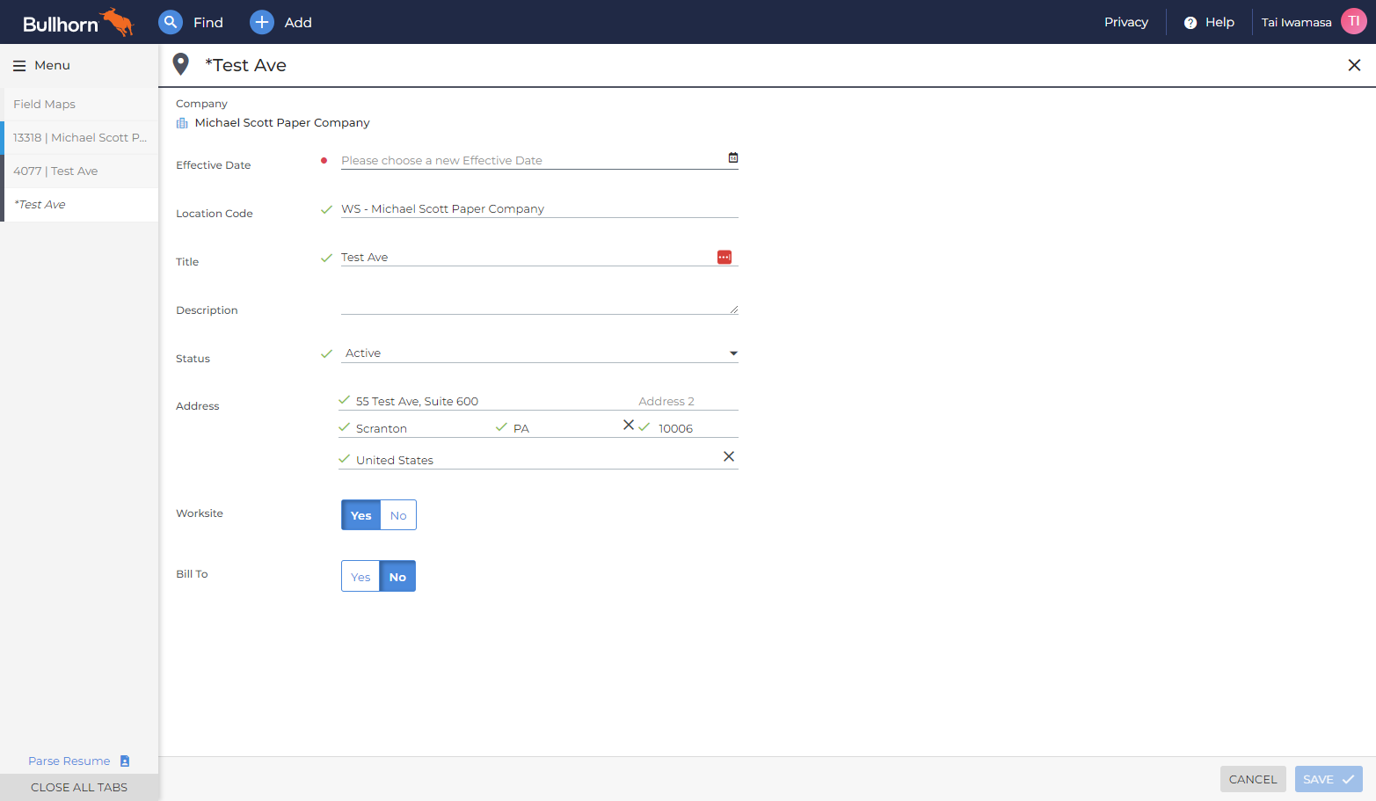Open the hamburger Menu icon
The width and height of the screenshot is (1376, 801).
pyautogui.click(x=19, y=66)
